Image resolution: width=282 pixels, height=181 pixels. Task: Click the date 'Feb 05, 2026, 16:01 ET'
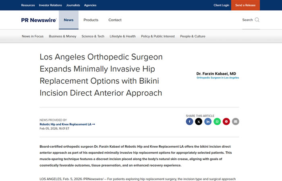(54, 129)
